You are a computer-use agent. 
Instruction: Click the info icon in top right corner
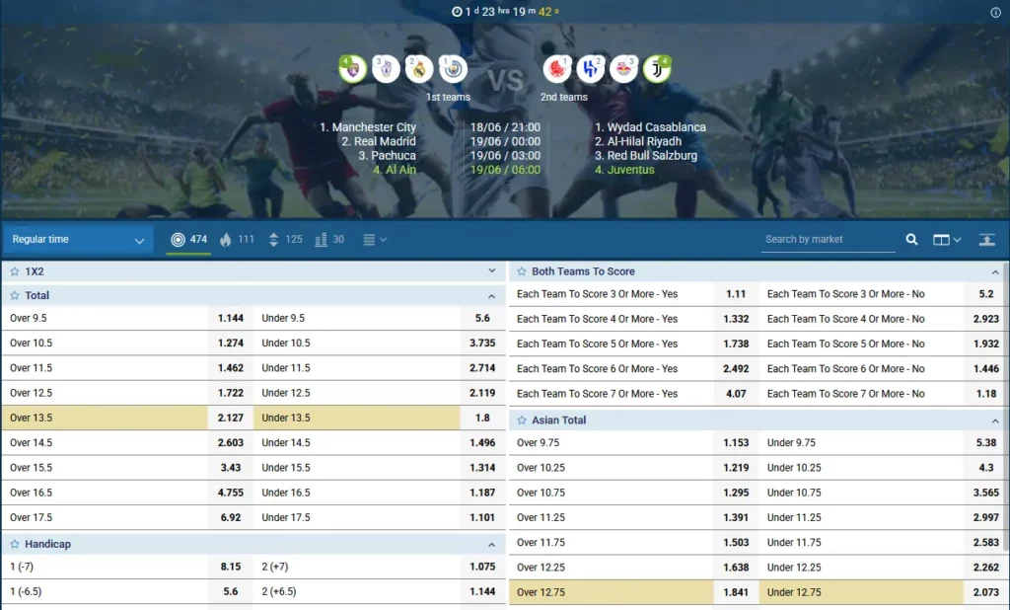point(995,12)
